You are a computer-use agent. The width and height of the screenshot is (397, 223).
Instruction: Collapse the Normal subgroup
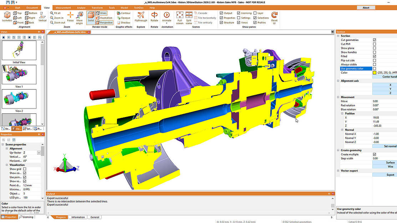[342, 130]
